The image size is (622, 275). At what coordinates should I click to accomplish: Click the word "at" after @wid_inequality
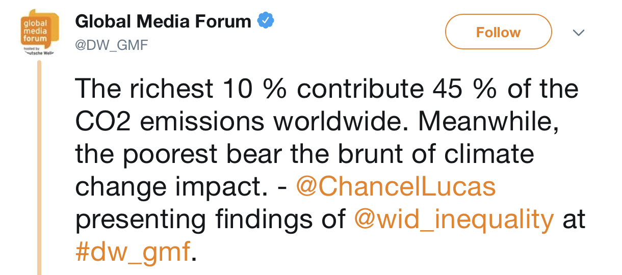coord(573,219)
